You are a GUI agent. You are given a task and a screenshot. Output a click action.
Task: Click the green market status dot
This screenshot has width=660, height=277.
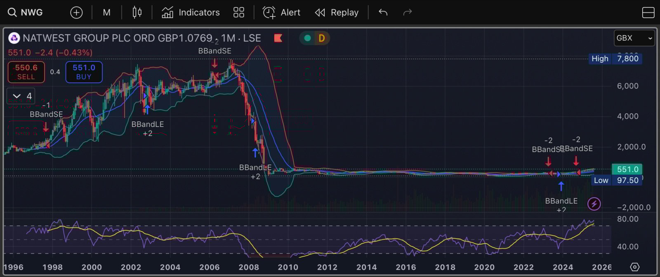tap(307, 38)
